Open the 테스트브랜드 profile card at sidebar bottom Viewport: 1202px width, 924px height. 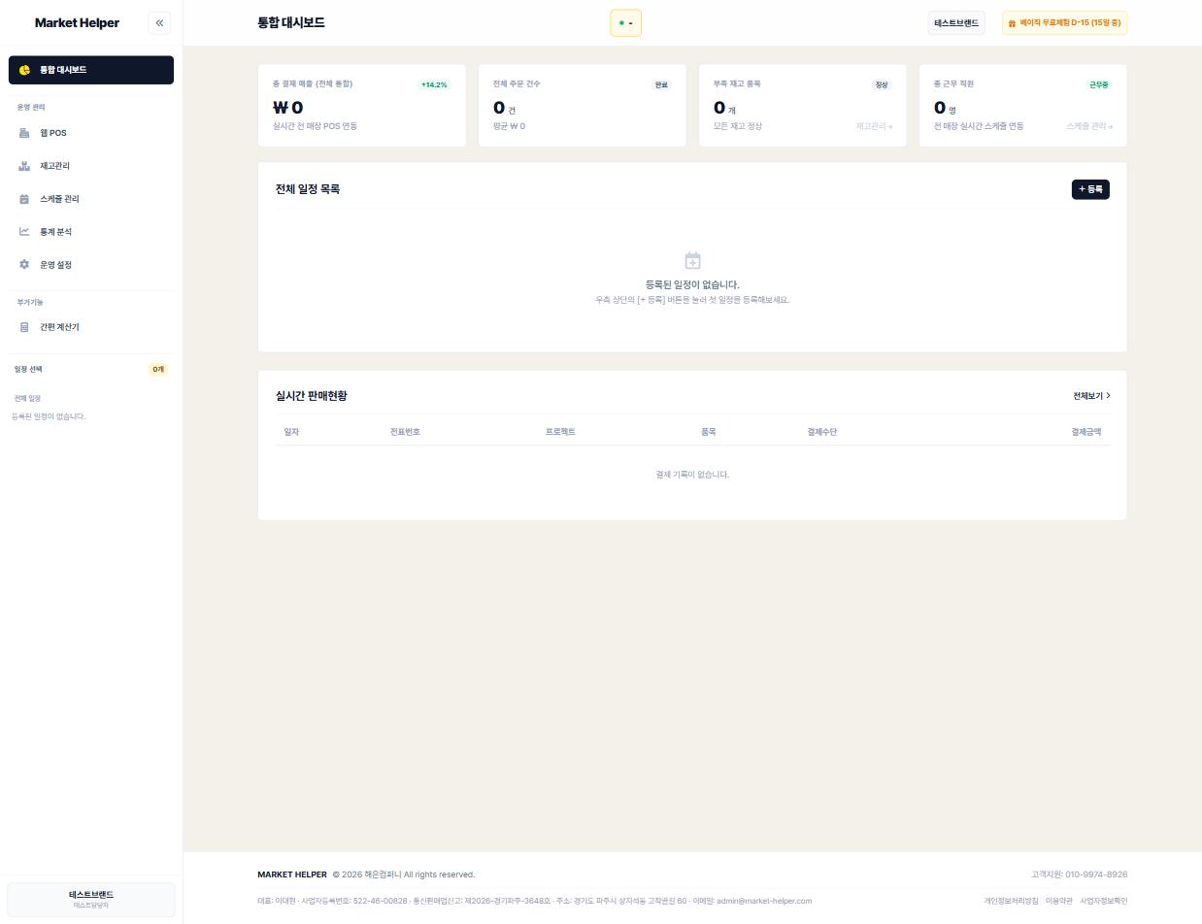click(x=91, y=899)
